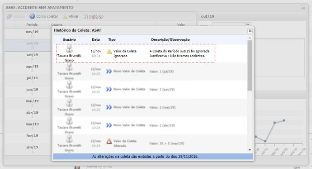
Task: Select the nov/19 period row
Action: (28, 34)
